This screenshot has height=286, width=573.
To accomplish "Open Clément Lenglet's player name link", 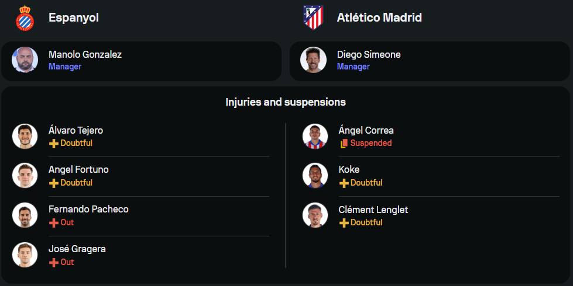I will (x=373, y=210).
